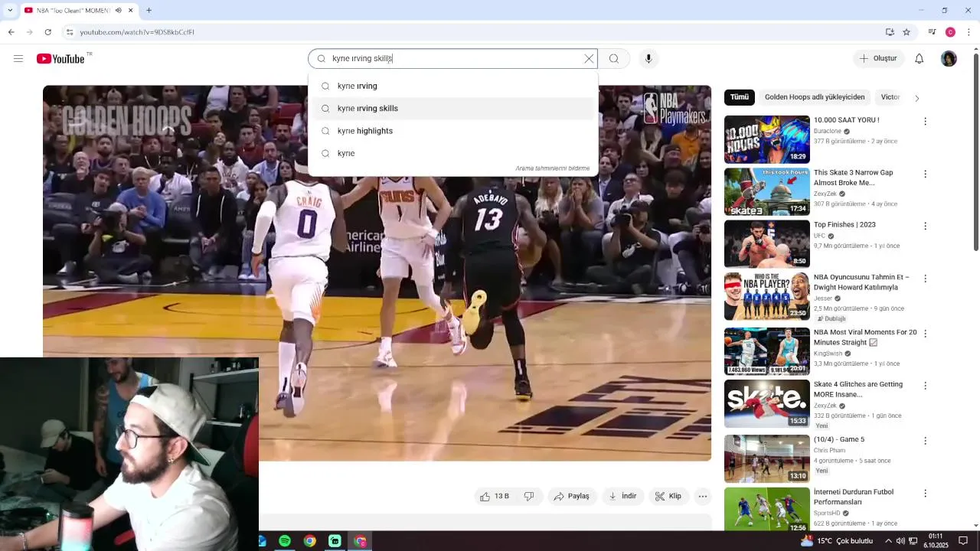
Task: Open '(10/4) - Game 5' video title
Action: click(839, 439)
